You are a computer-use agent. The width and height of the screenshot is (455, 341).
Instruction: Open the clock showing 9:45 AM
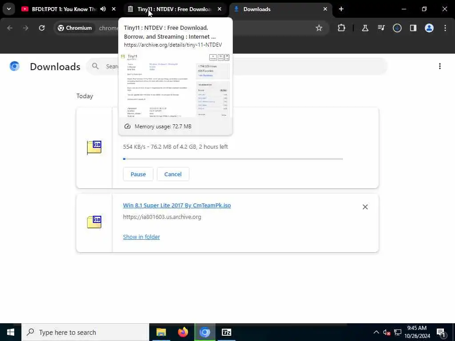tap(417, 332)
